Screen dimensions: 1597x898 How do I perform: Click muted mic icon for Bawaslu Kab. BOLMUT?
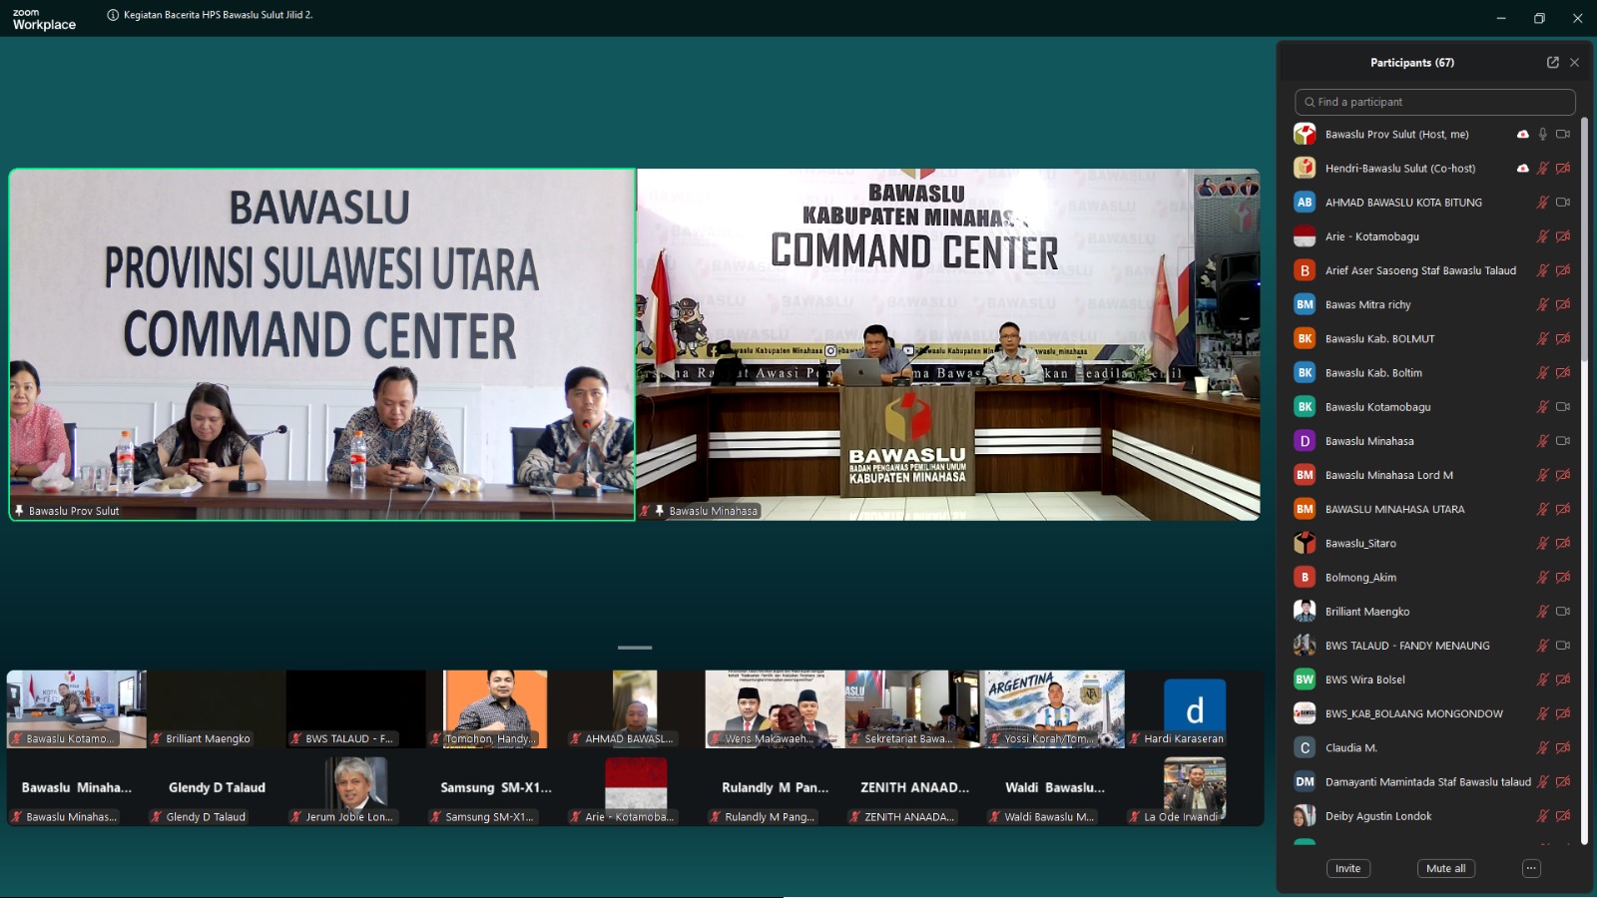[x=1543, y=338]
